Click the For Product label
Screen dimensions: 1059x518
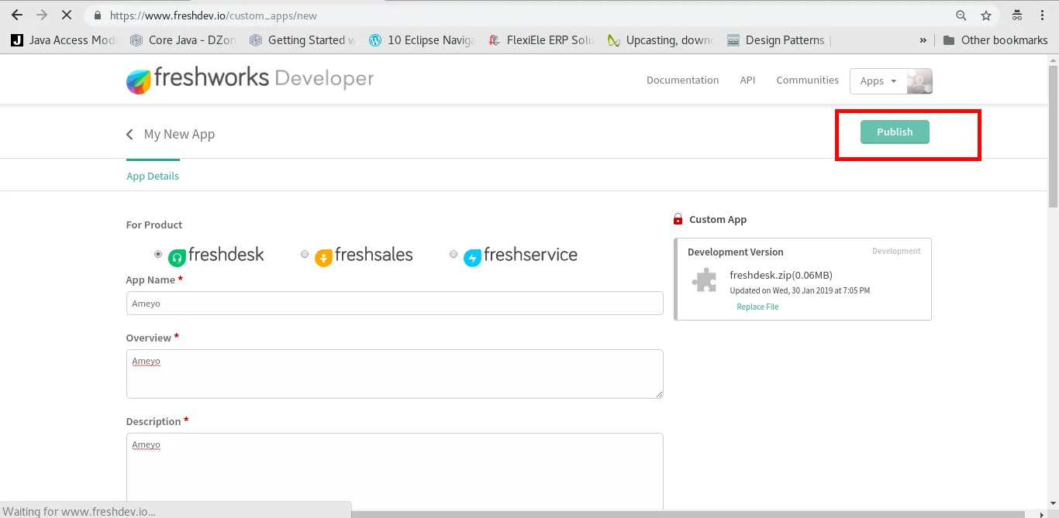[x=154, y=225]
